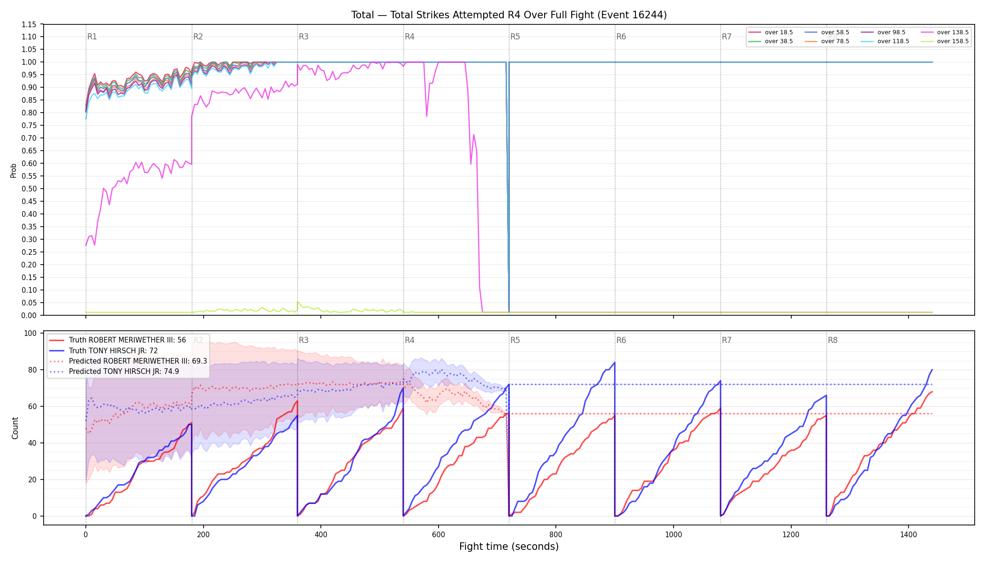
Task: Select the 'over 138.5' legend entry
Action: coord(945,32)
